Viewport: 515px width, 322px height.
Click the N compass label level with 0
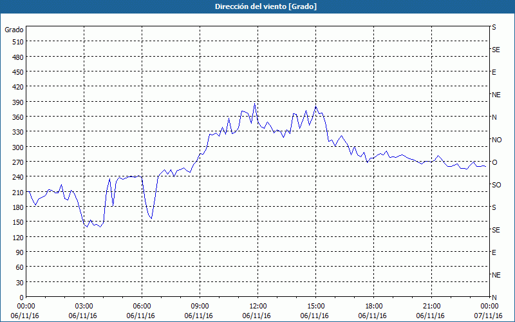pos(494,298)
